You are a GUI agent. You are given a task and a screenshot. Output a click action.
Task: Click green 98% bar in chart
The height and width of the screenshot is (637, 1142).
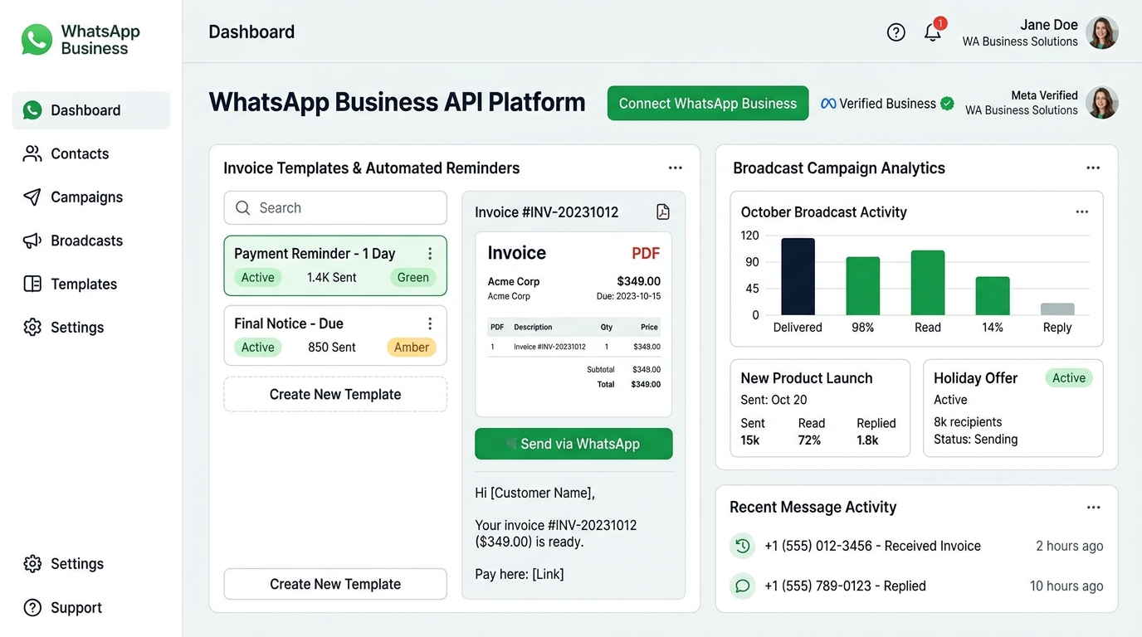(863, 286)
